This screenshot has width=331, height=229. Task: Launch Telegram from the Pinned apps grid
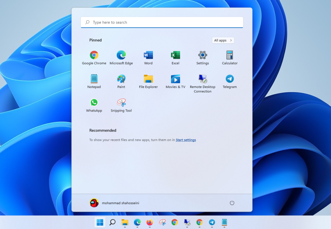(230, 81)
